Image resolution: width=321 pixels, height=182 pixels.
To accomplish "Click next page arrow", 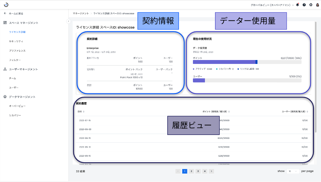I will (x=211, y=171).
